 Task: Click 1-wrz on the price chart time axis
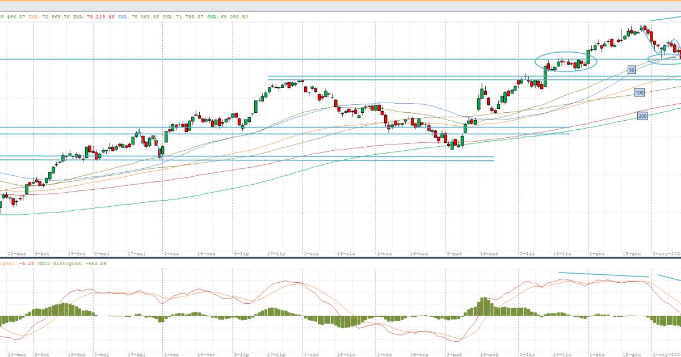(x=384, y=254)
